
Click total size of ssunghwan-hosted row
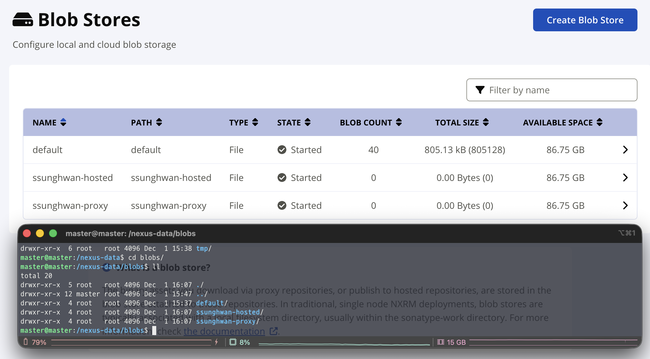[x=465, y=178]
